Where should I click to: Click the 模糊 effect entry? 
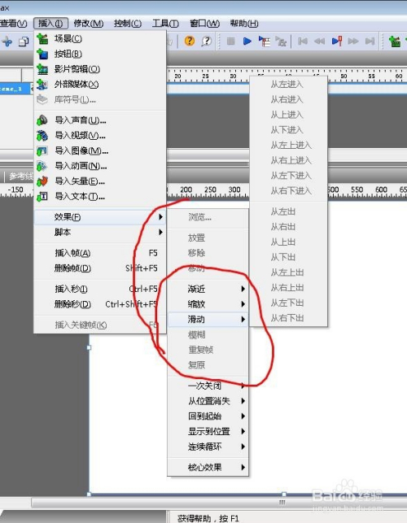(x=208, y=335)
